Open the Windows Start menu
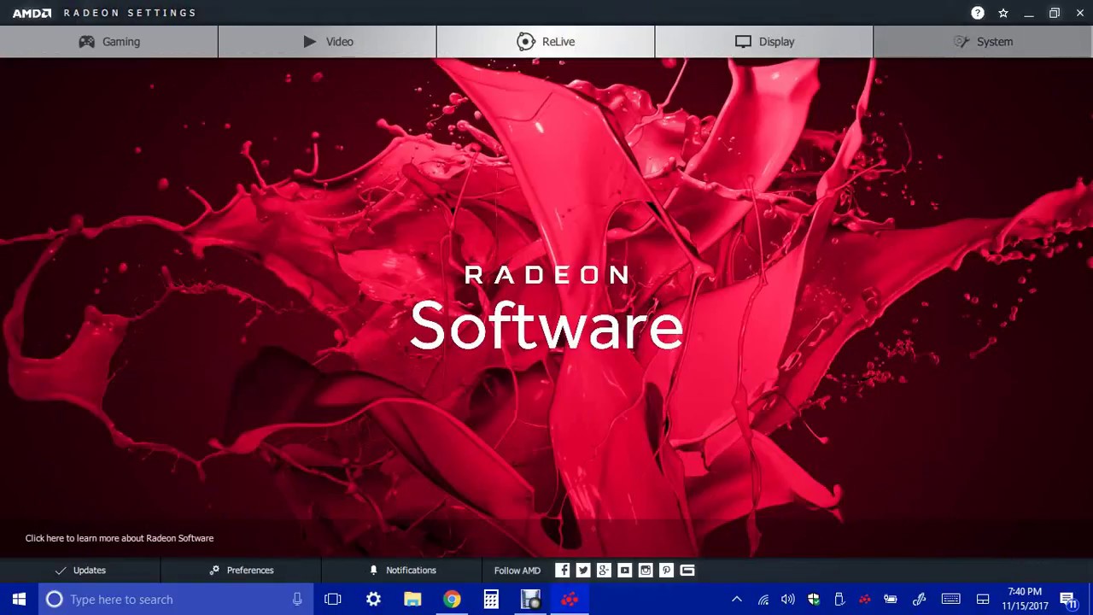Screen dimensions: 1093x615 [x=19, y=599]
